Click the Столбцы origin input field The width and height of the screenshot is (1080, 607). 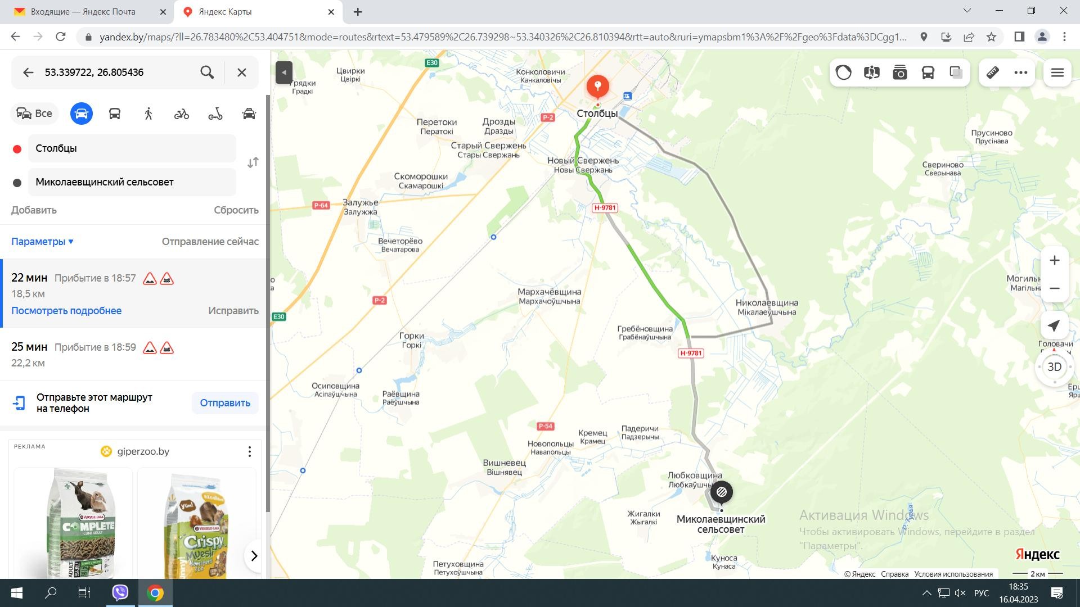pyautogui.click(x=132, y=148)
